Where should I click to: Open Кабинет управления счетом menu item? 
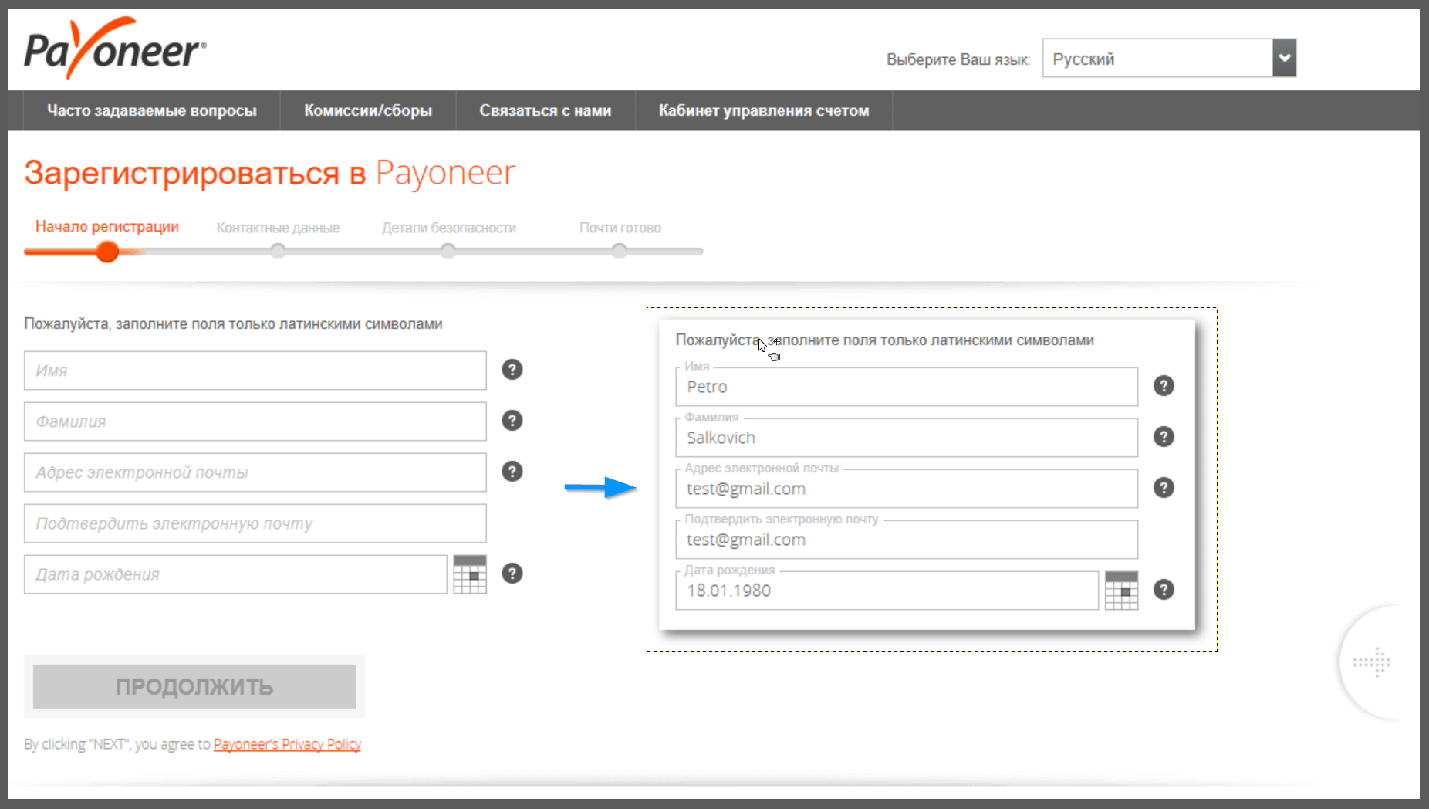click(764, 110)
